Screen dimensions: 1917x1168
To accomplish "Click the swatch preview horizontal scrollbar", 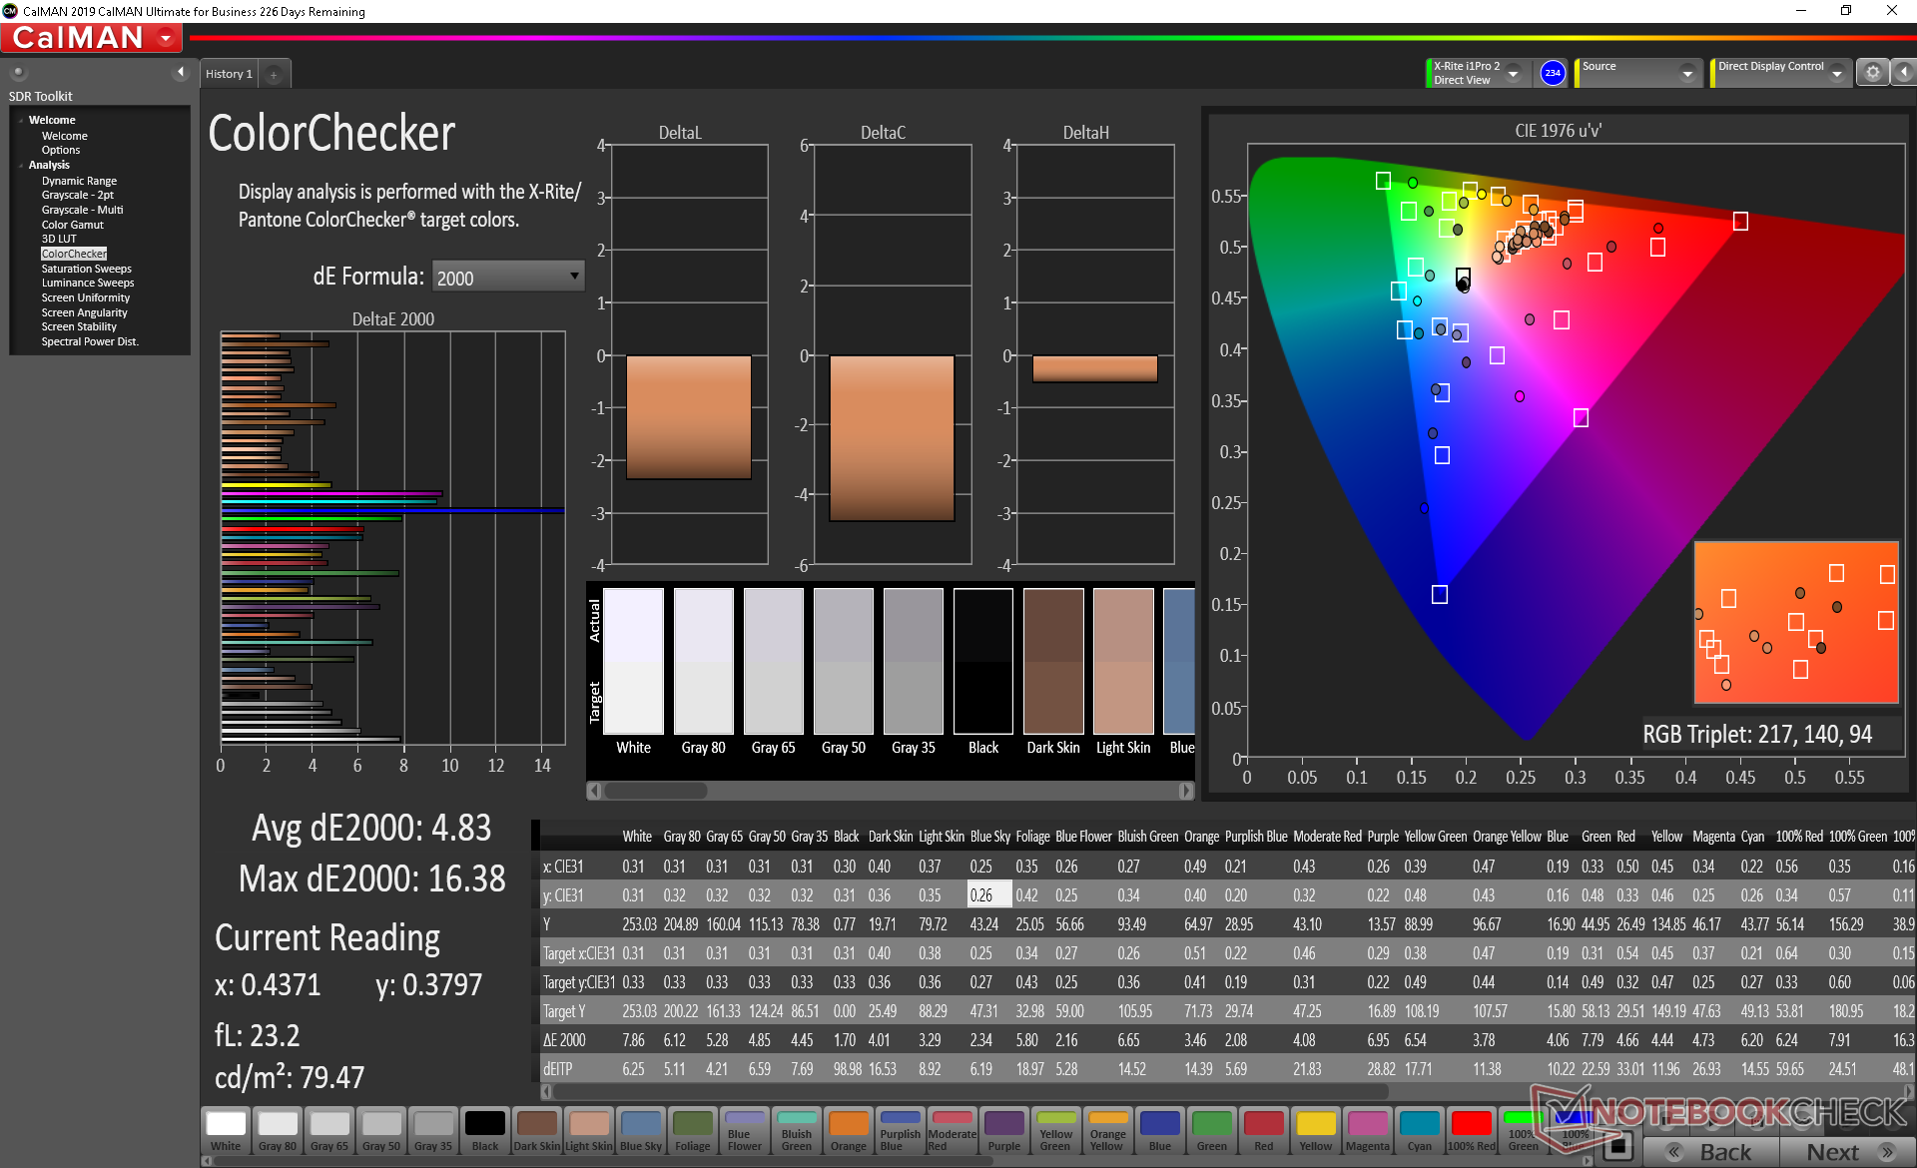I will 656,791.
